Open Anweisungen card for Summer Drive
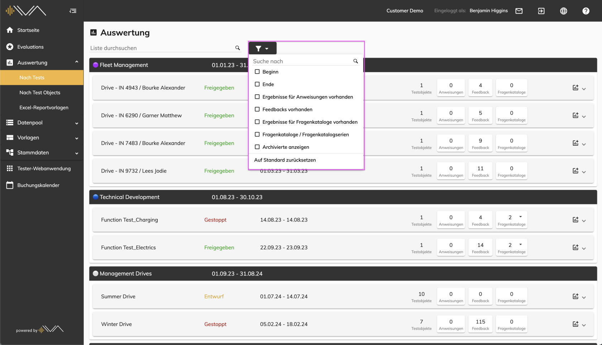Image resolution: width=602 pixels, height=345 pixels. click(x=451, y=297)
